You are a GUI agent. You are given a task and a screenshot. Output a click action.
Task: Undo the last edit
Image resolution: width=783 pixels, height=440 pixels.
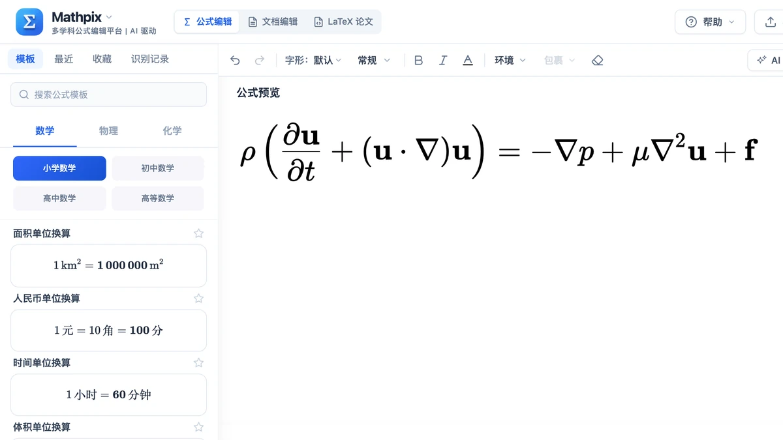pos(236,60)
